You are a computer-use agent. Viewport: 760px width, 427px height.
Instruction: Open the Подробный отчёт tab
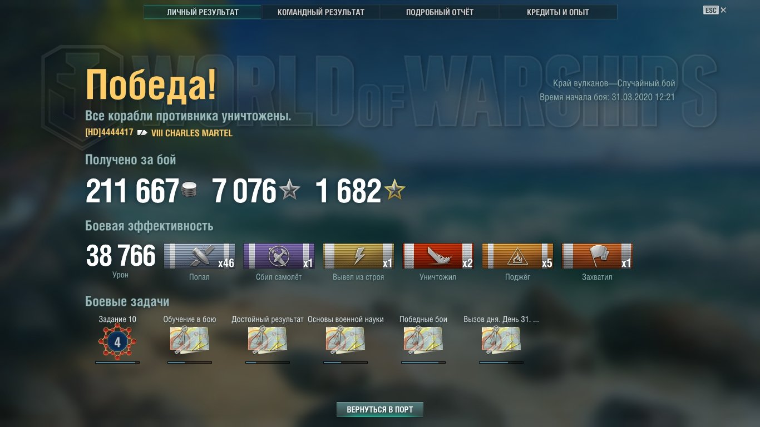(x=440, y=12)
